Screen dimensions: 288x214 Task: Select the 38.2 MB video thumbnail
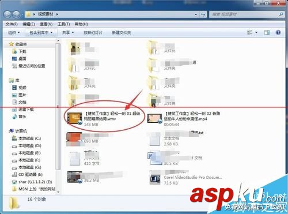click(75, 177)
